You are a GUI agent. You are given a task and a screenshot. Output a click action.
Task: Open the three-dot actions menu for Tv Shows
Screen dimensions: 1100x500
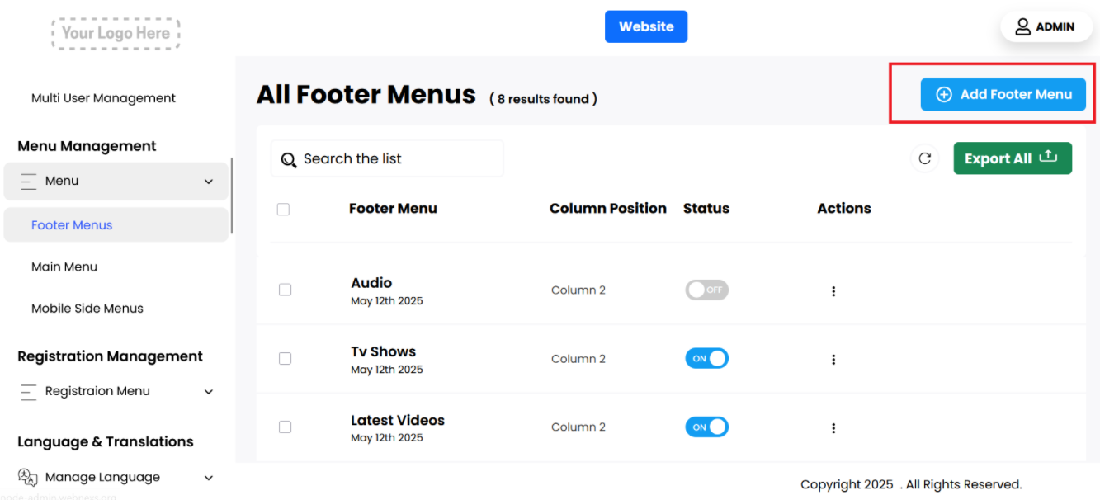pos(833,360)
